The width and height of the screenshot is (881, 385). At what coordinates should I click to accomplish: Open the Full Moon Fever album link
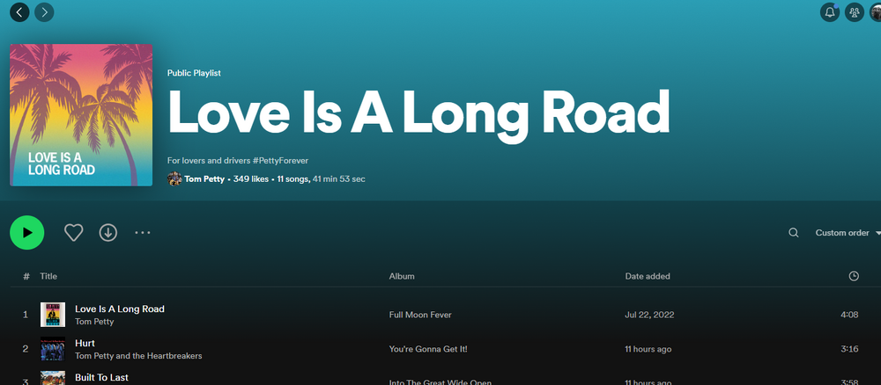click(420, 315)
